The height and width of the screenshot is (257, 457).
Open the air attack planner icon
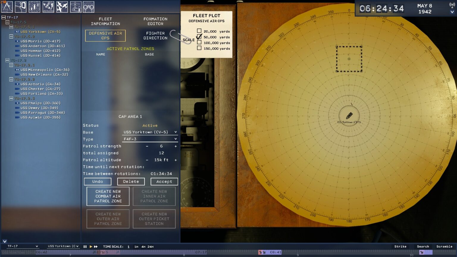point(48,7)
